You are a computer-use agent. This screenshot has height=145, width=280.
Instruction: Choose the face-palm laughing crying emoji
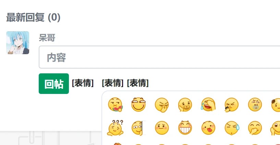[208, 105]
